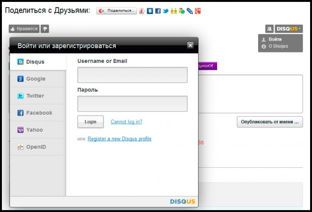Share via the Google+ icon
312x212 pixels.
[x=198, y=11]
